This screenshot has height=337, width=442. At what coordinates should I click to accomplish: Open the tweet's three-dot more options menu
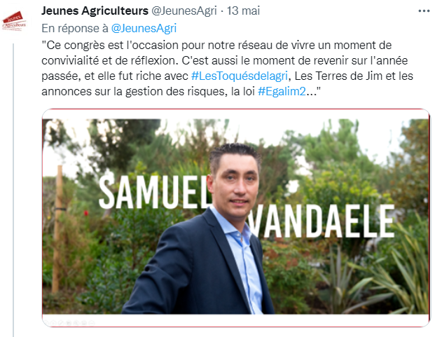[424, 11]
